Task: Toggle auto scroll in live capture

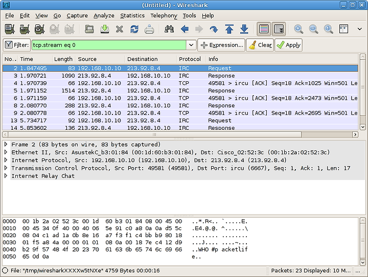Action: tap(279, 29)
